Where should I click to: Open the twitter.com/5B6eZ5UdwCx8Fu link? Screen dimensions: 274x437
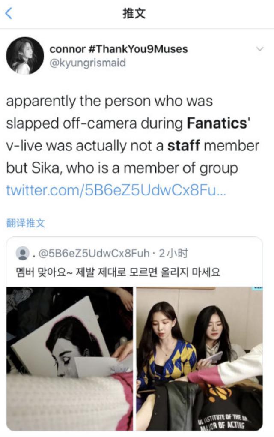tap(116, 190)
